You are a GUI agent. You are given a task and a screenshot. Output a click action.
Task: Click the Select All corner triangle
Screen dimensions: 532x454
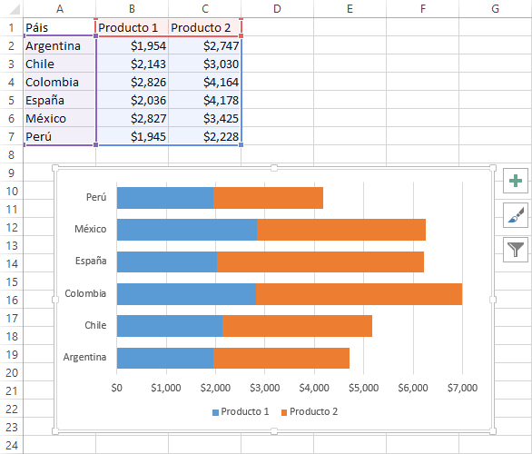point(15,9)
